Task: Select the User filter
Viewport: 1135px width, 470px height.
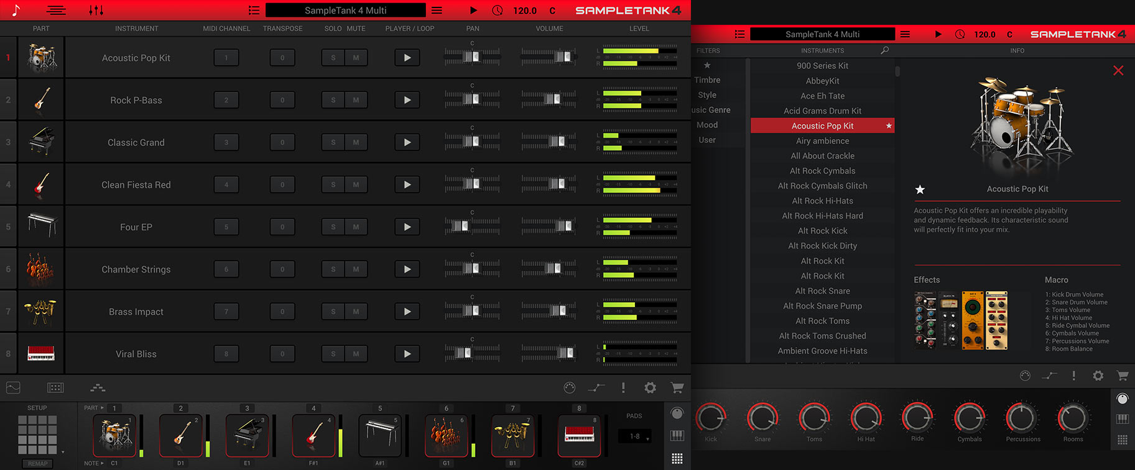Action: [x=707, y=140]
